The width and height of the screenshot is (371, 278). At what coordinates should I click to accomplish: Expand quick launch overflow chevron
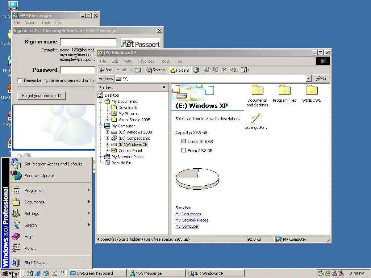62,272
